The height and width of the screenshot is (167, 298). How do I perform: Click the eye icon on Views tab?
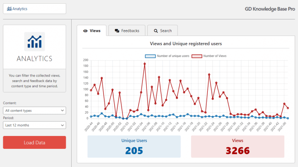[x=85, y=31]
